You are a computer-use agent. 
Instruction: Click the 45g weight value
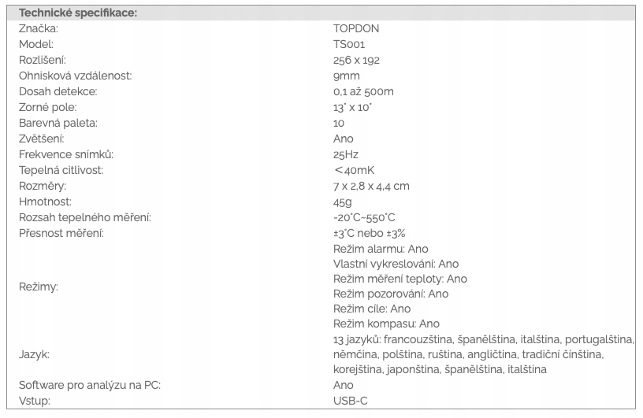pos(343,202)
